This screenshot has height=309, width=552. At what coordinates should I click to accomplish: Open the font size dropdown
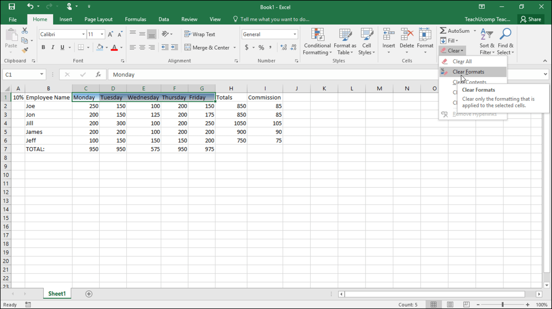click(101, 34)
